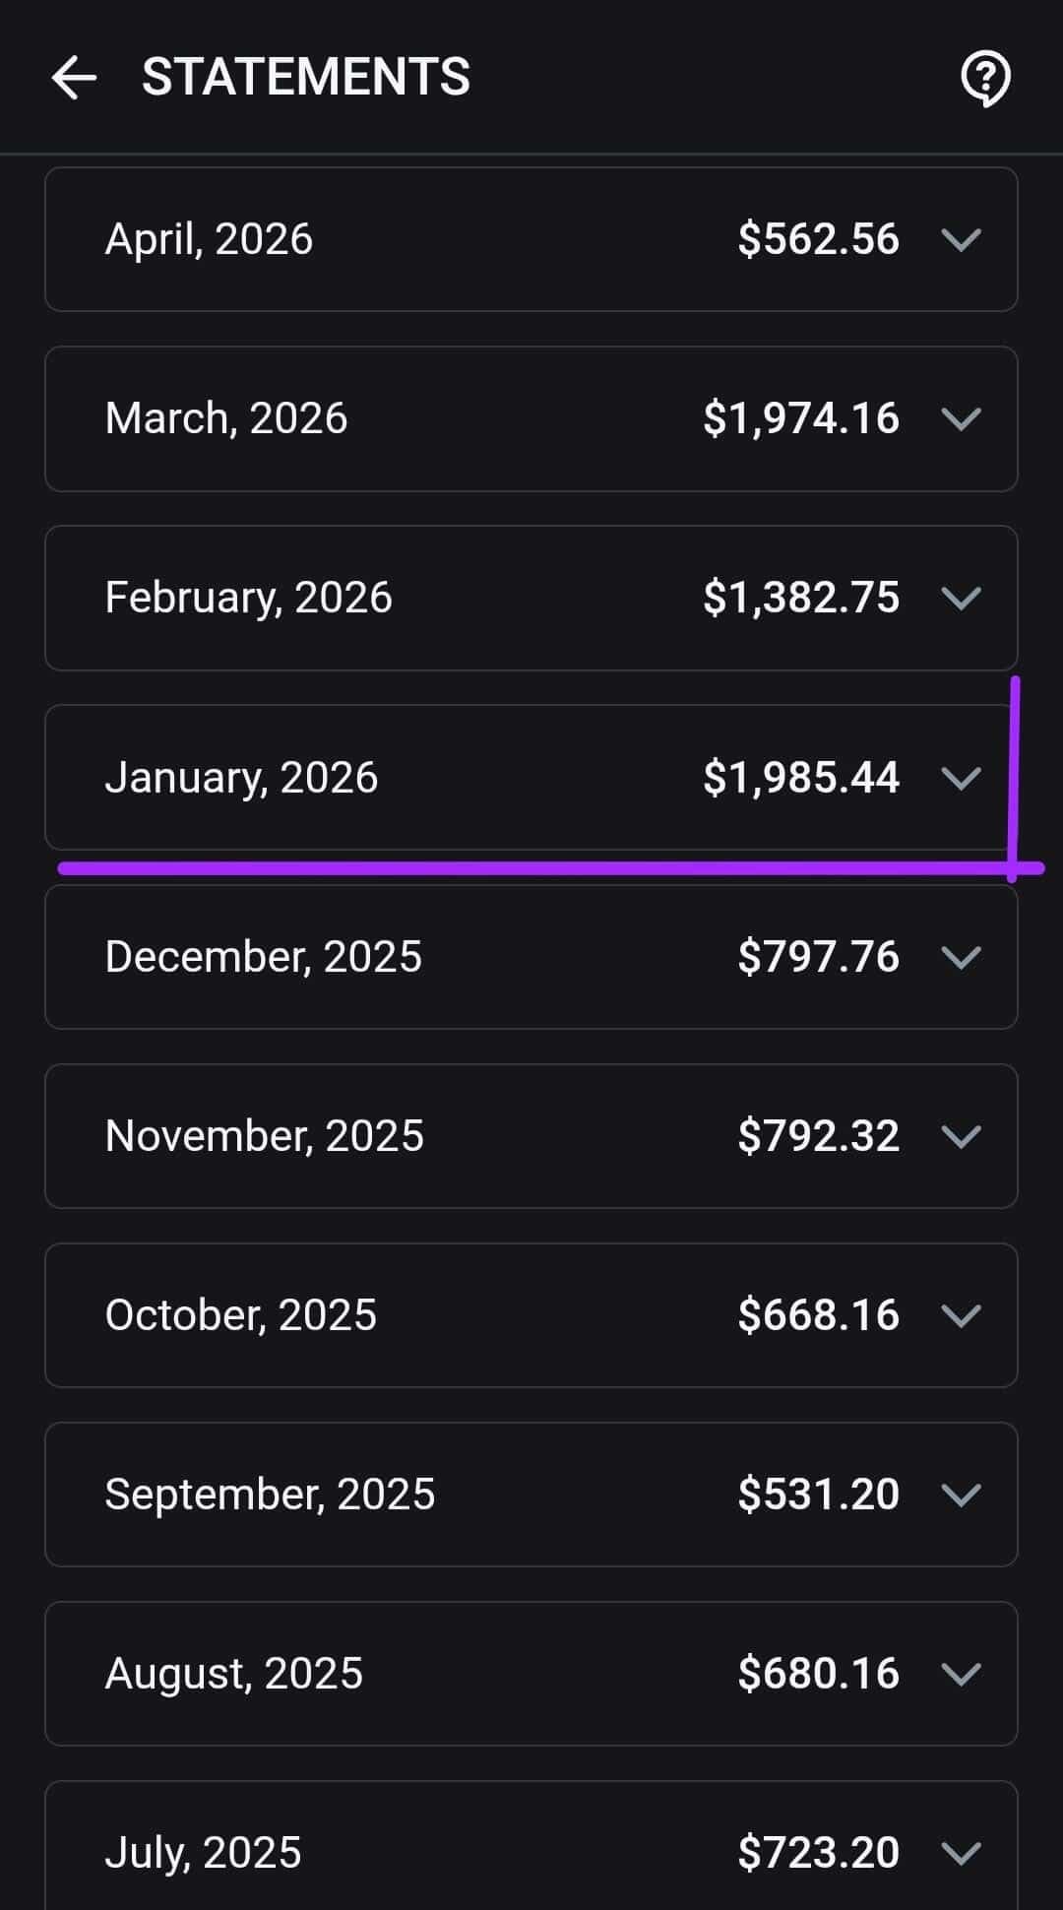Tap the $1,974.16 amount for March
The width and height of the screenshot is (1063, 1910).
pos(800,418)
